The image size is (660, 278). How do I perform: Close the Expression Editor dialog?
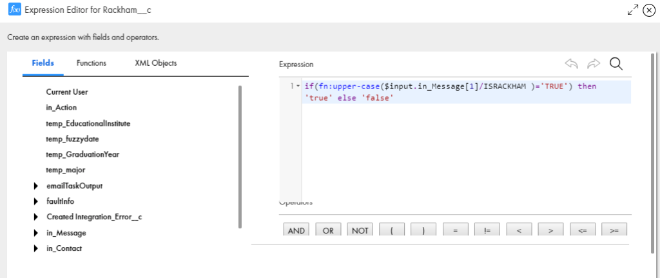point(648,10)
